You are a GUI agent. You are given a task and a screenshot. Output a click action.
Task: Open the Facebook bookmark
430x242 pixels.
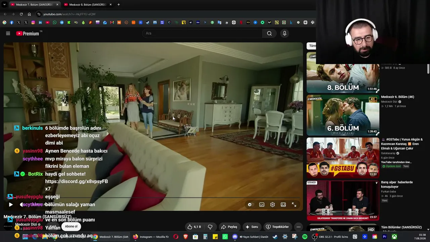11,23
